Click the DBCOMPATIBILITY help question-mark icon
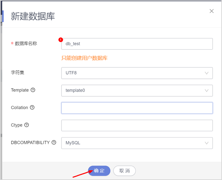Viewport: 222px width, 180px height. [x=54, y=143]
